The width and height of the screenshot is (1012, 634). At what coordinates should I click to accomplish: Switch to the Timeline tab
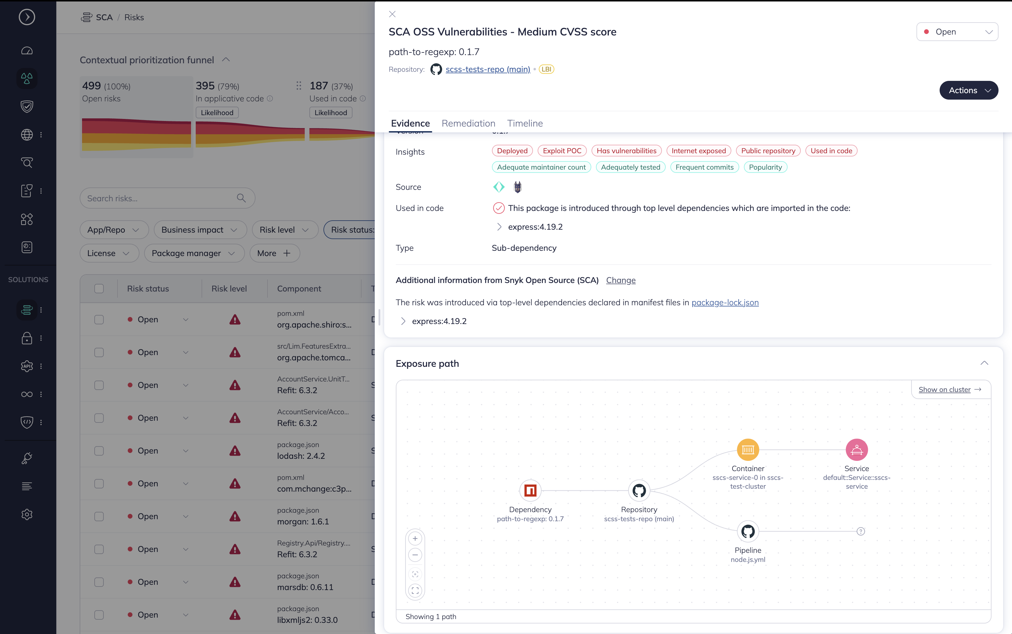[x=525, y=123]
